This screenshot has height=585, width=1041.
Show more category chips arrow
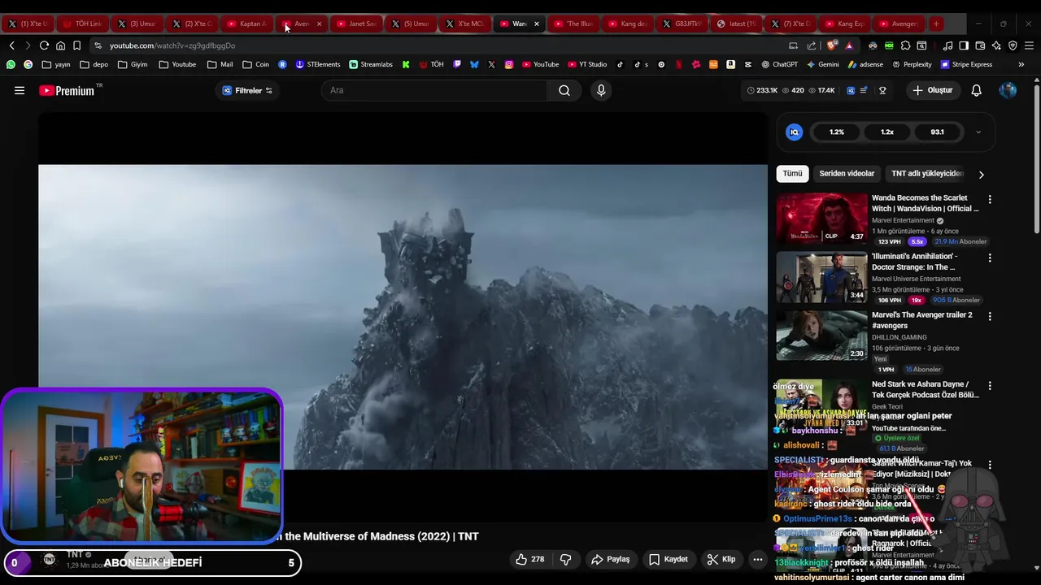(981, 174)
